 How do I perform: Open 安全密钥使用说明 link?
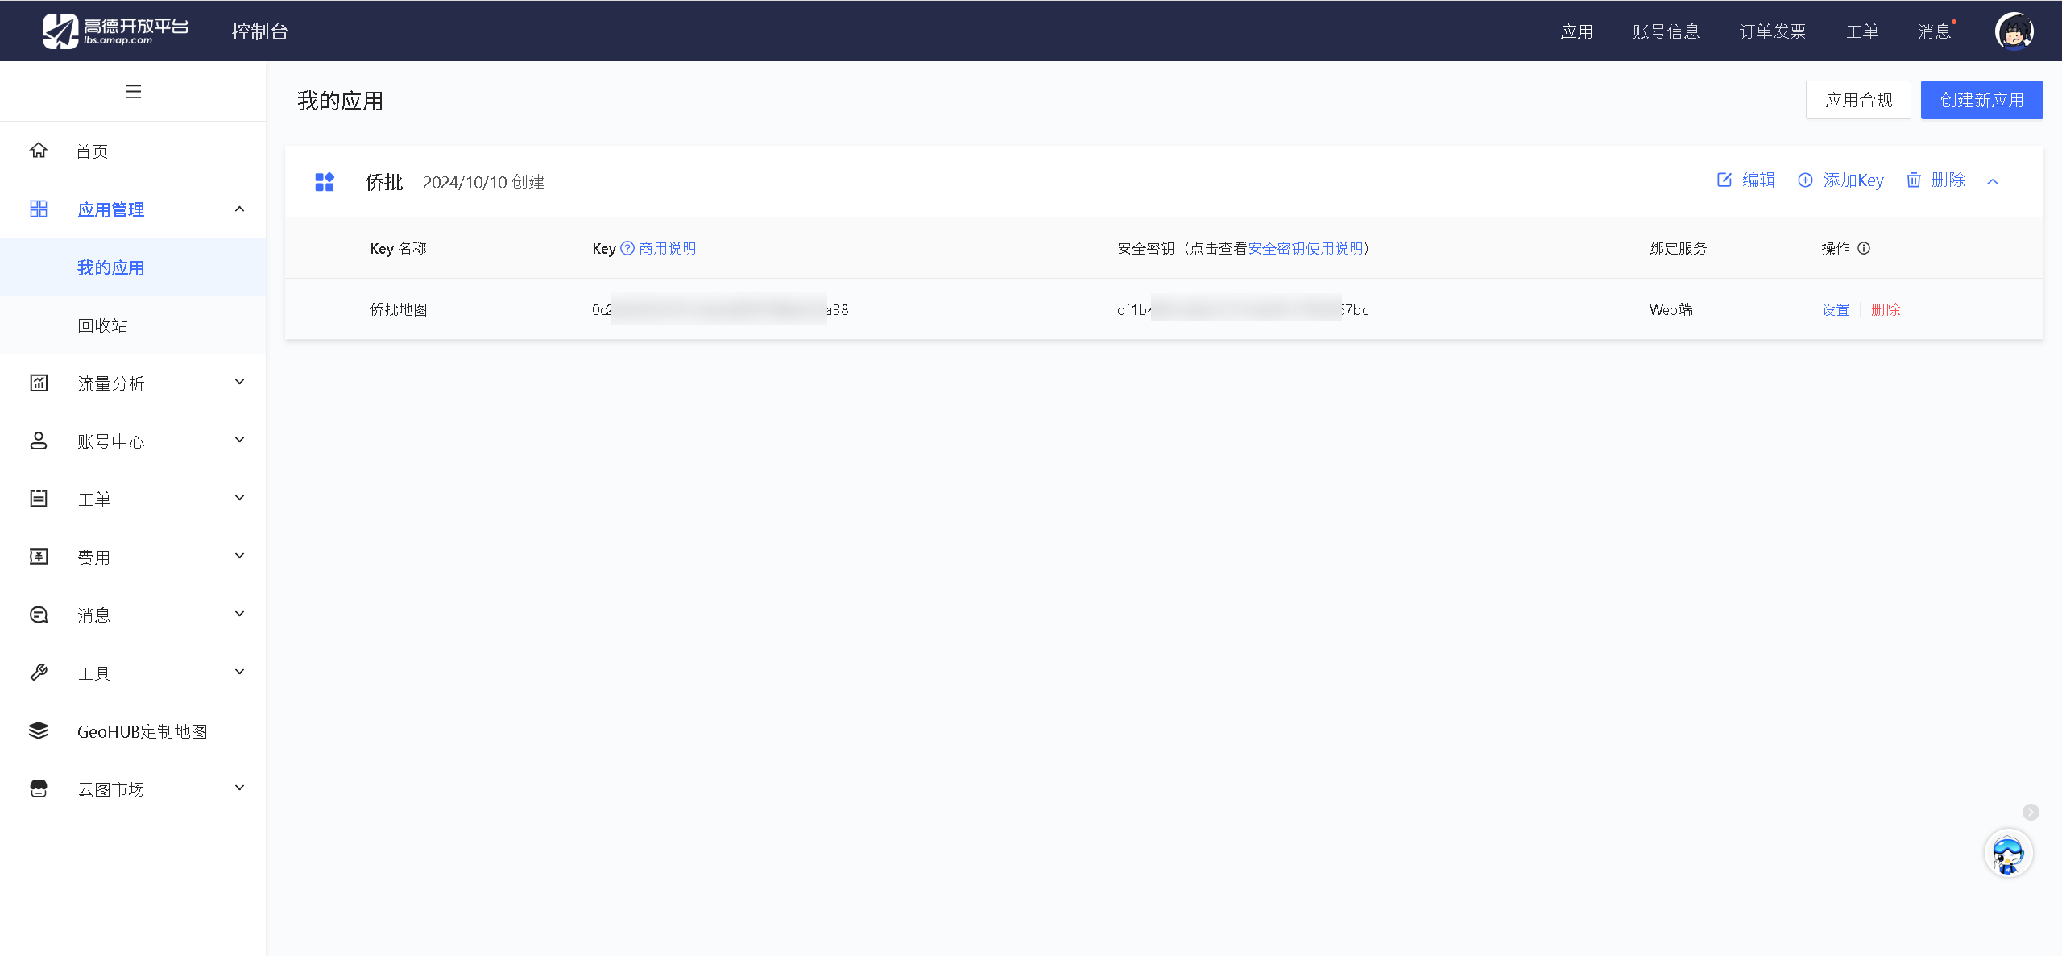pyautogui.click(x=1306, y=248)
